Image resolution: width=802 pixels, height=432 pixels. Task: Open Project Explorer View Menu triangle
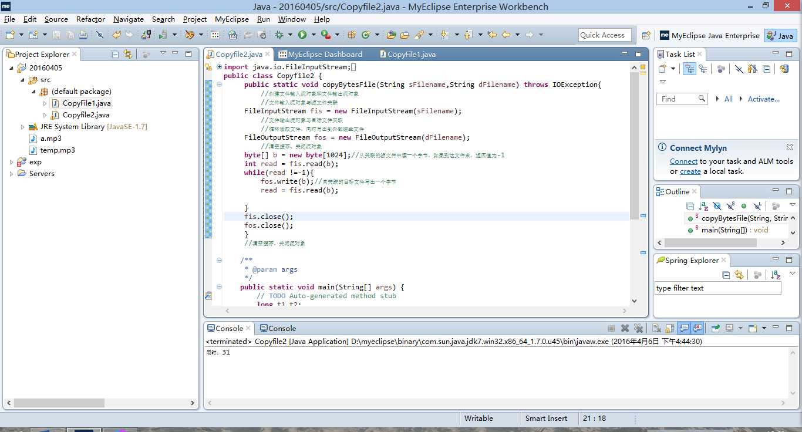pos(163,53)
